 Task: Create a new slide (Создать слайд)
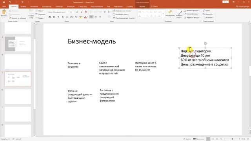[x=31, y=14]
